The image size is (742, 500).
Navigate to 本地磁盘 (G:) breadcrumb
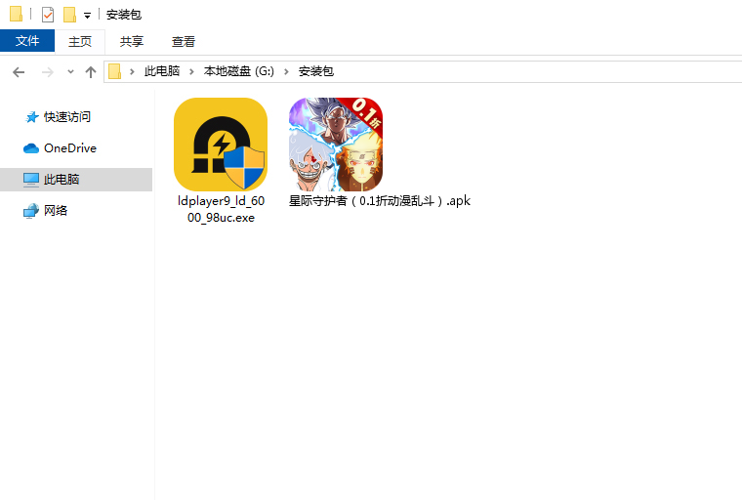tap(239, 71)
